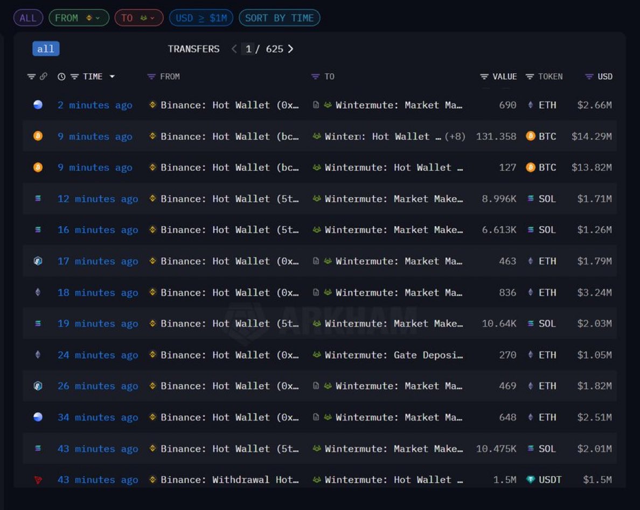Image resolution: width=640 pixels, height=510 pixels.
Task: Click the 8.996K value cell
Action: (x=499, y=199)
